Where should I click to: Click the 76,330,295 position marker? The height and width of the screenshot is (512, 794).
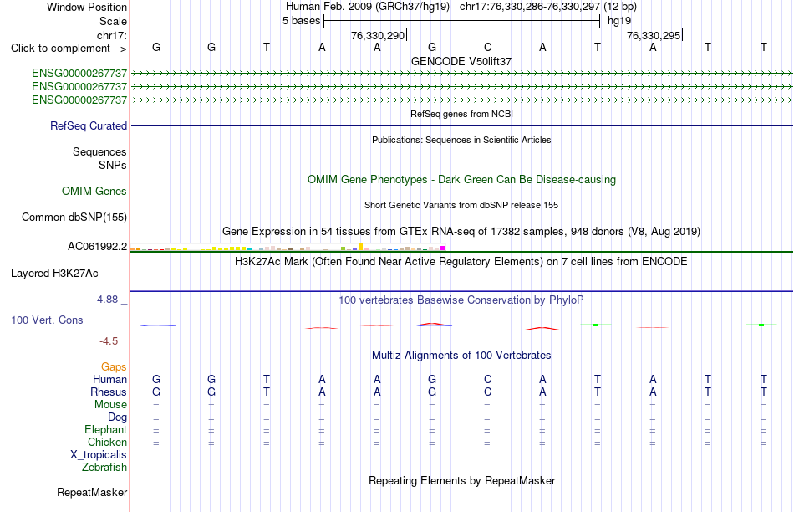click(x=654, y=35)
